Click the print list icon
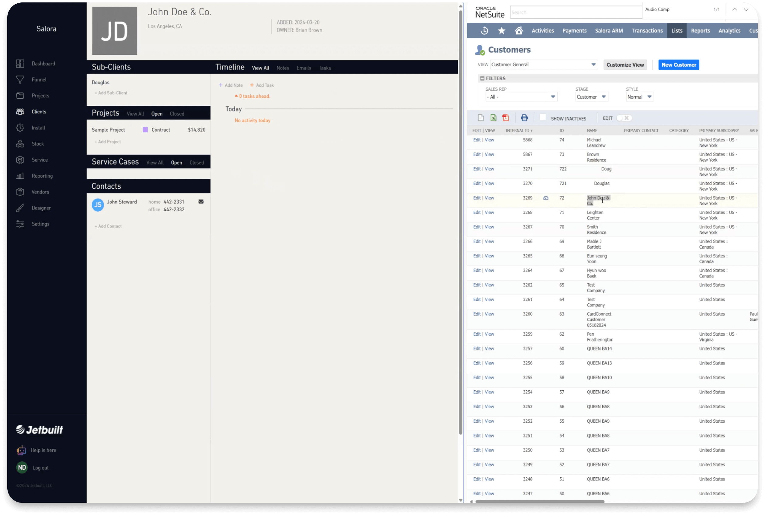The width and height of the screenshot is (765, 515). point(524,118)
